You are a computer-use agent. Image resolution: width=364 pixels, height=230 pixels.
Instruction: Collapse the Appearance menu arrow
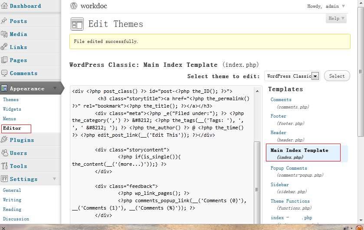point(55,89)
